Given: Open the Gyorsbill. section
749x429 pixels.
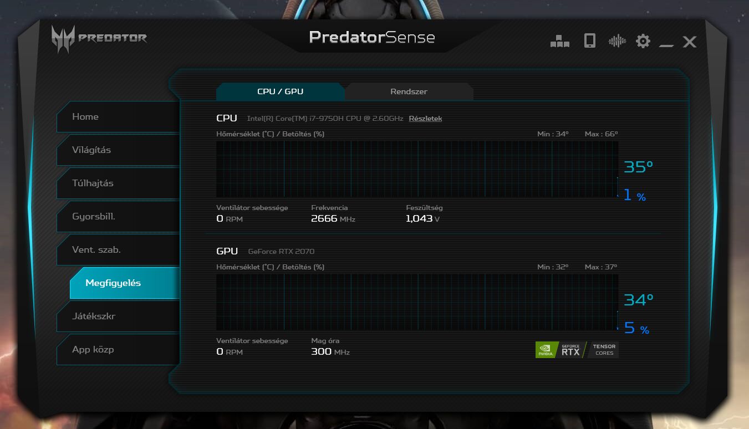Looking at the screenshot, I should pyautogui.click(x=118, y=217).
